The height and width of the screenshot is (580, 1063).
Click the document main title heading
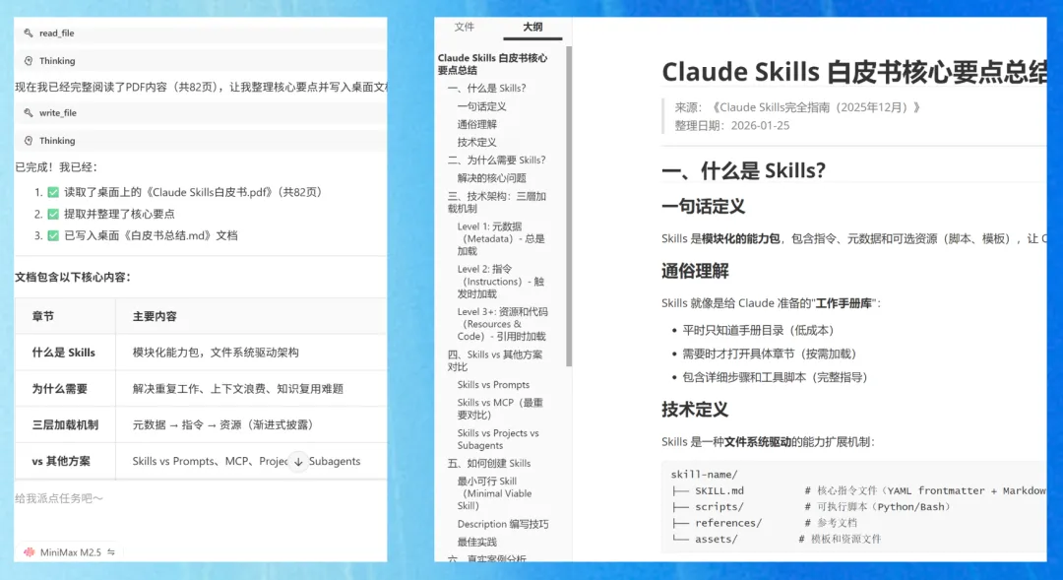click(x=854, y=72)
